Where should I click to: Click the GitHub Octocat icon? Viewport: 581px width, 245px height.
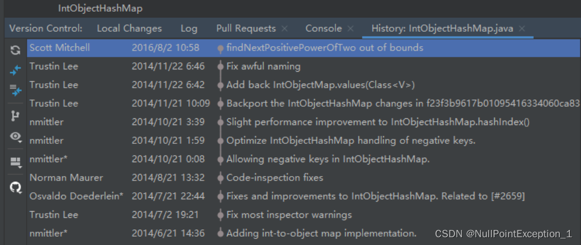click(x=15, y=188)
